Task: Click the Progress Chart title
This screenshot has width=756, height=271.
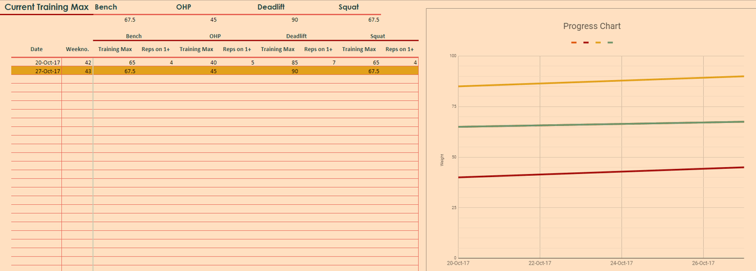Action: (x=592, y=26)
